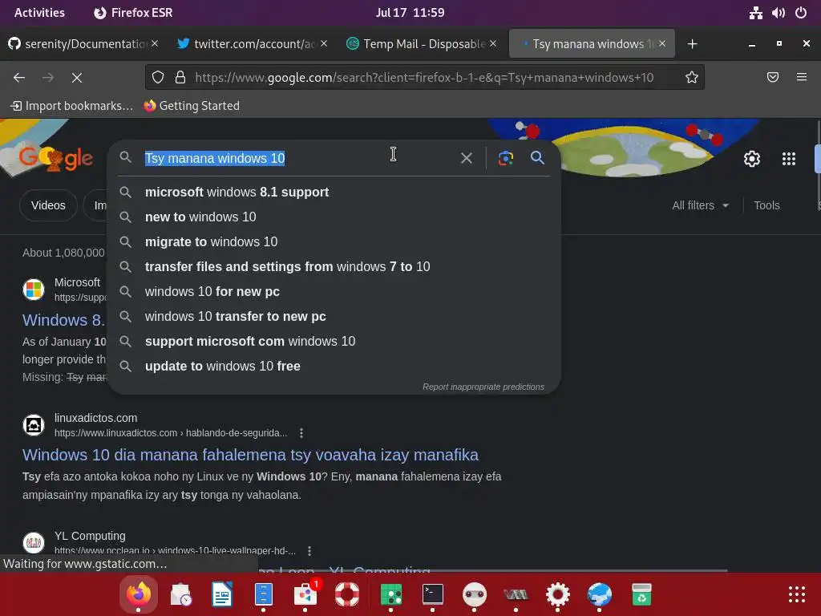Viewport: 821px width, 616px height.
Task: Click the site padlock icon
Action: pos(180,78)
